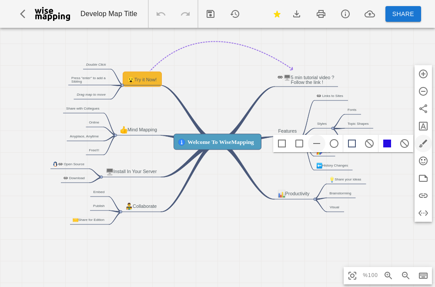
Task: Open the link icon beside 'Links to Sites'
Action: pyautogui.click(x=319, y=96)
